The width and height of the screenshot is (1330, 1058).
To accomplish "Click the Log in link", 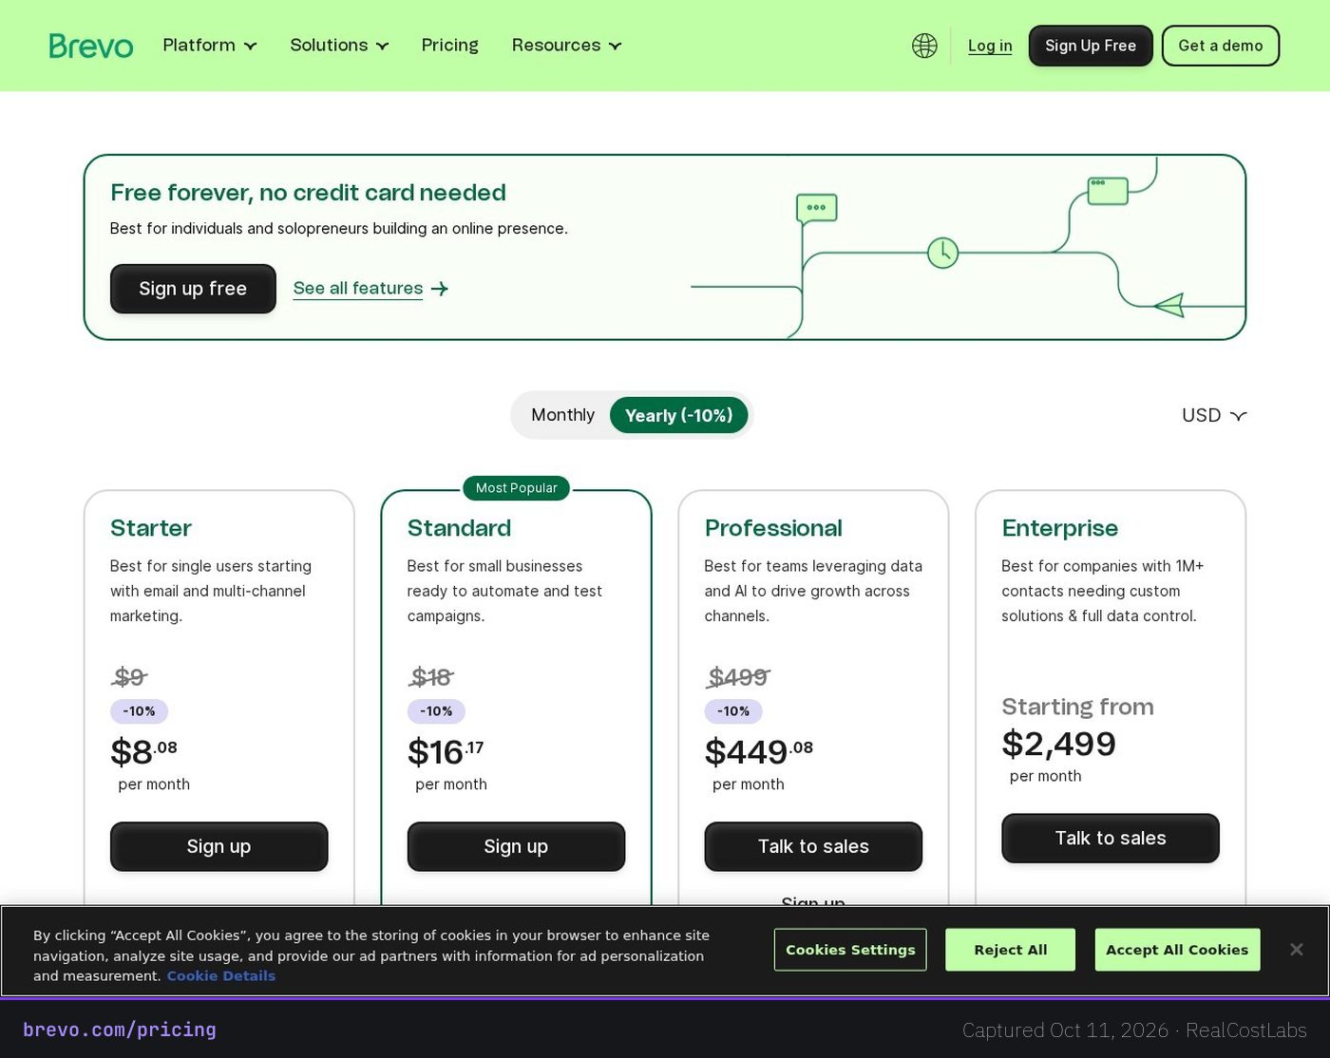I will (x=990, y=46).
